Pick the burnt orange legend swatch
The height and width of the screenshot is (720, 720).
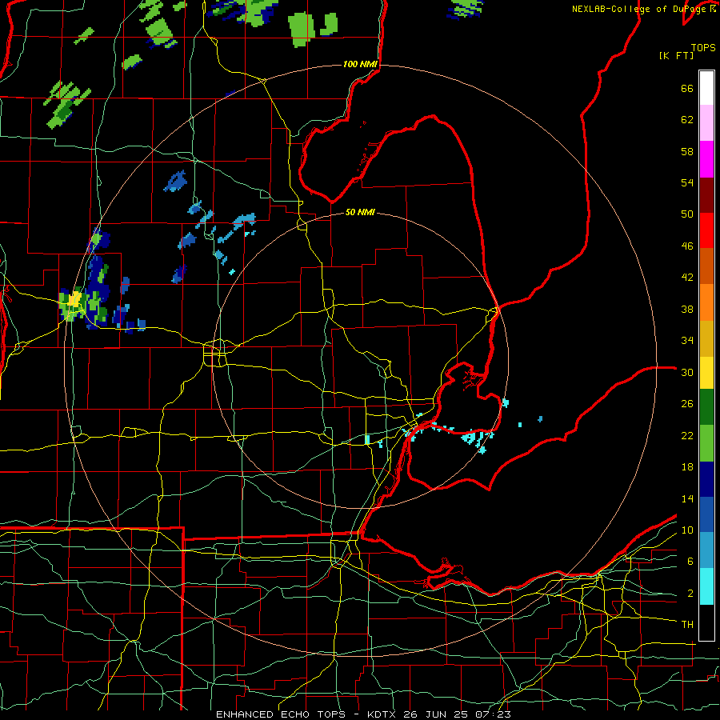click(706, 266)
